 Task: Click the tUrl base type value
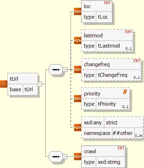click(x=28, y=89)
